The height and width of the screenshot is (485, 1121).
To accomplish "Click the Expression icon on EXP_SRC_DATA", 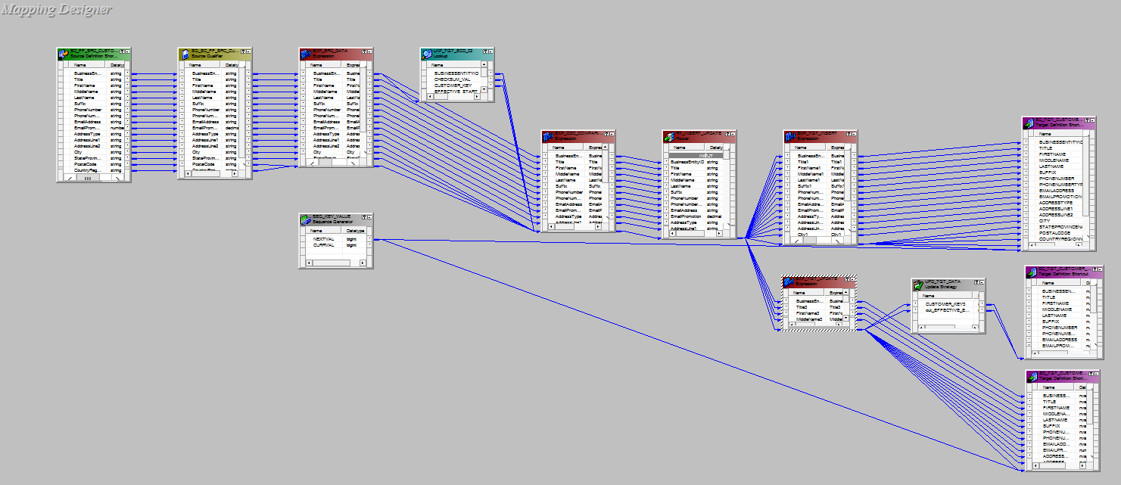I will (x=306, y=54).
